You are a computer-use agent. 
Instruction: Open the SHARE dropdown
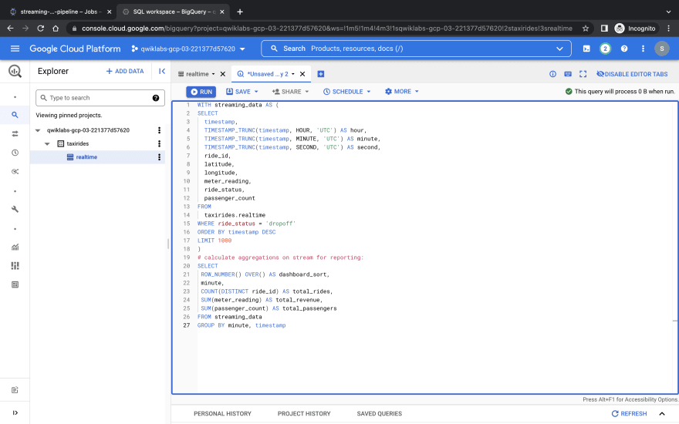(x=291, y=92)
